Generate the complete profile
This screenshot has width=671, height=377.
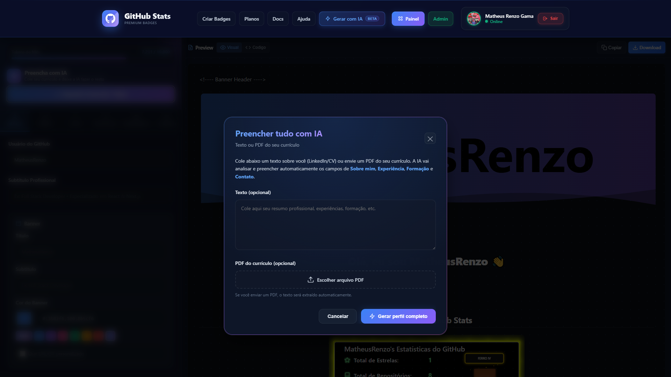[398, 316]
